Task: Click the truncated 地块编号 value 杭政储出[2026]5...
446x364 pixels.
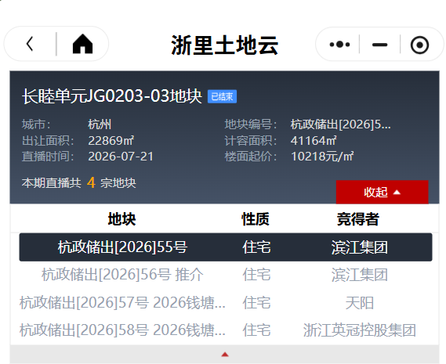Action: [340, 124]
